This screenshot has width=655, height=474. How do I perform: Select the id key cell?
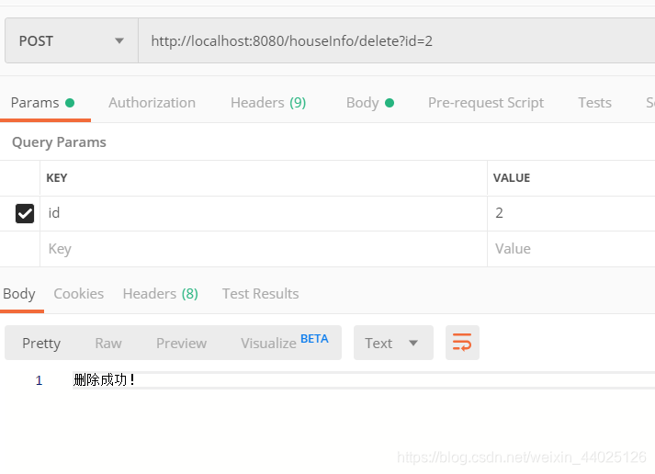264,213
